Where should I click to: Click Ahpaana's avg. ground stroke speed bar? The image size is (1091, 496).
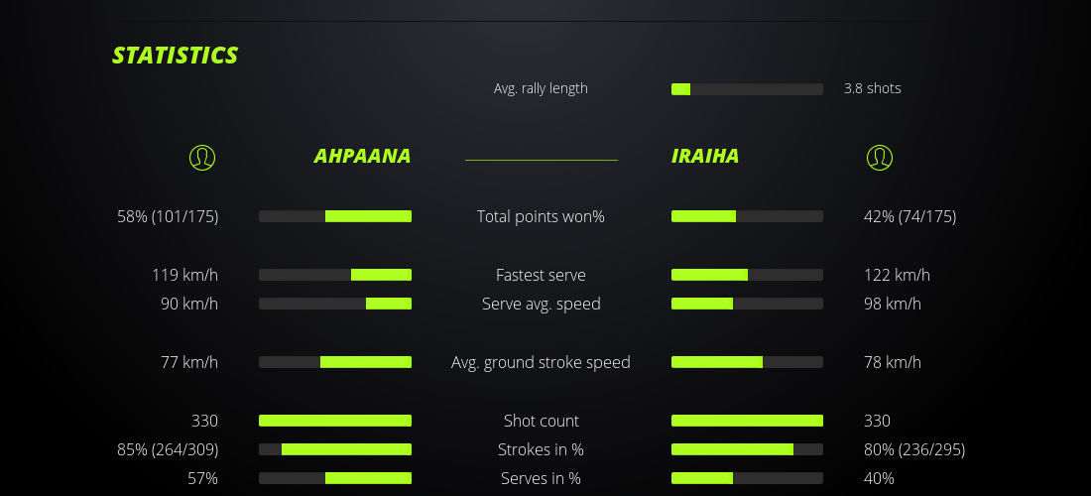335,362
